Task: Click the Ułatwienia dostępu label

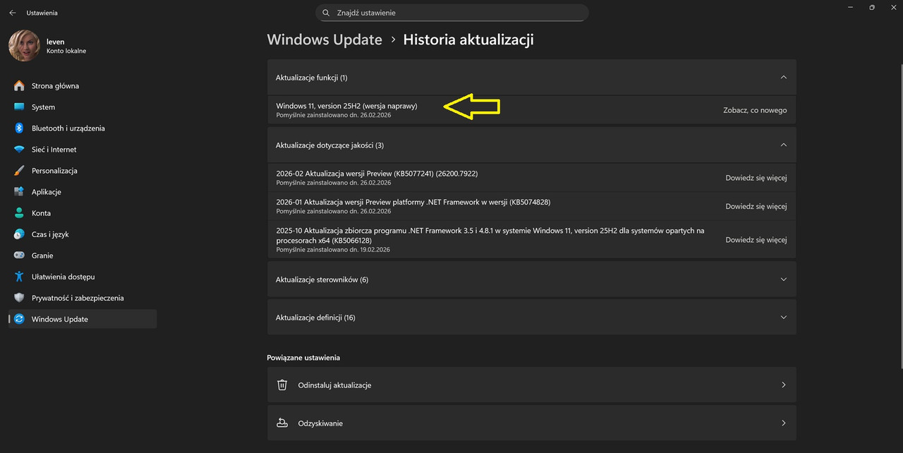Action: [63, 277]
